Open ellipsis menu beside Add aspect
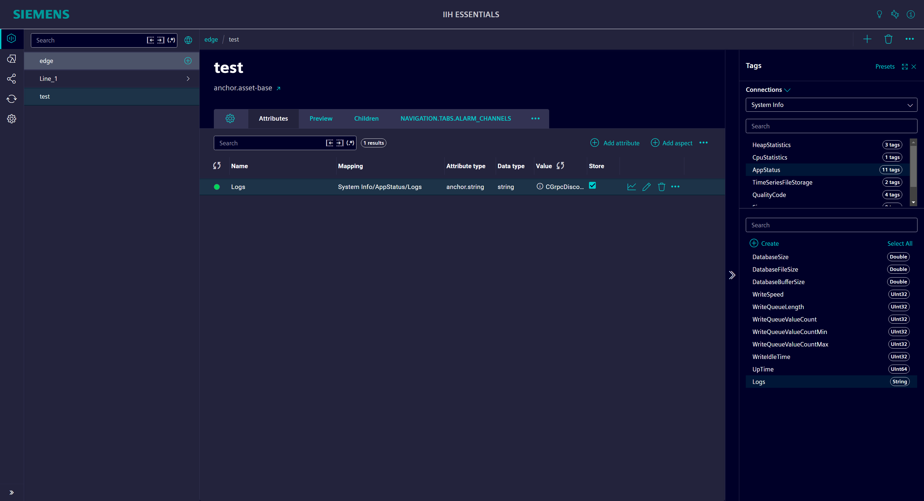This screenshot has height=501, width=924. pos(703,143)
